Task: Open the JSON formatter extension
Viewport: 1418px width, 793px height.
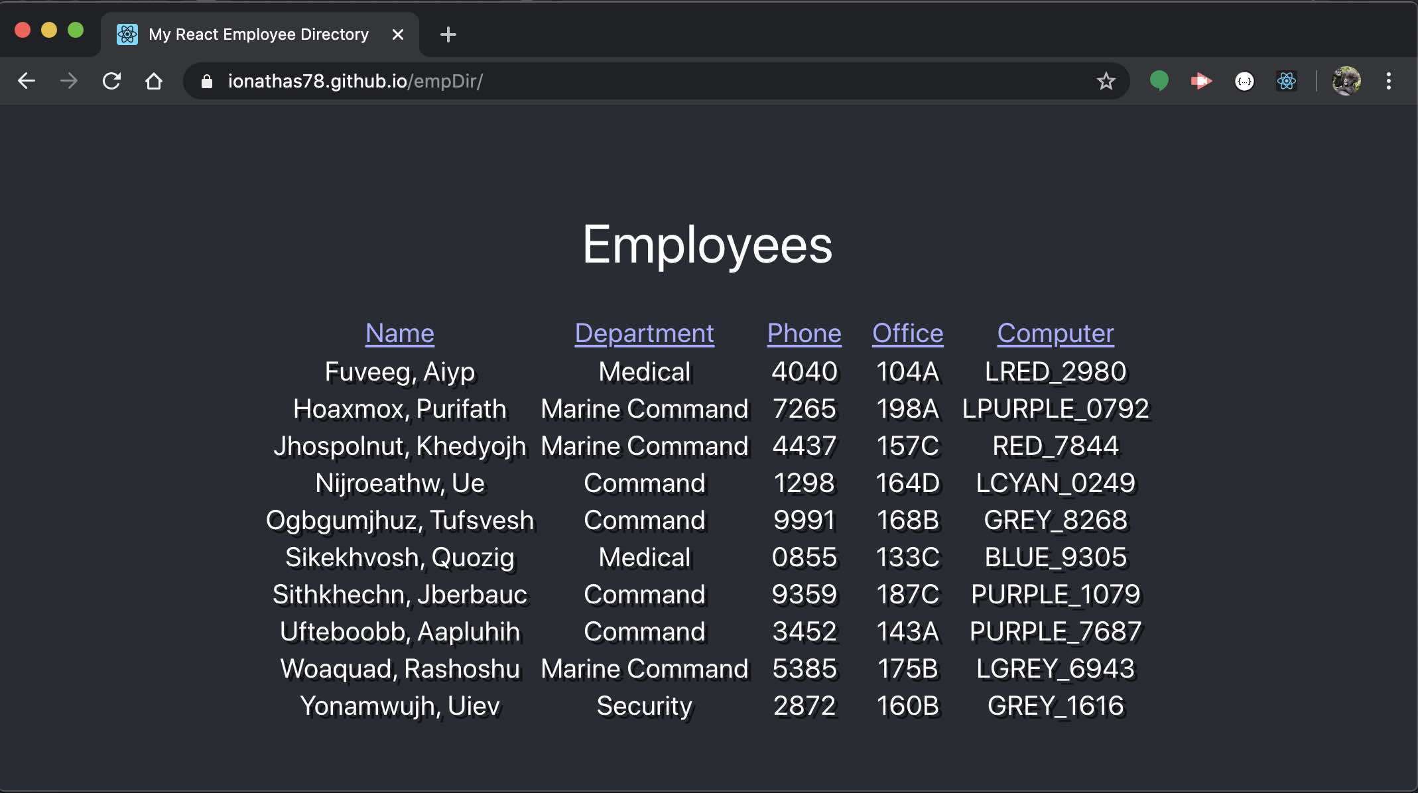Action: [1245, 81]
